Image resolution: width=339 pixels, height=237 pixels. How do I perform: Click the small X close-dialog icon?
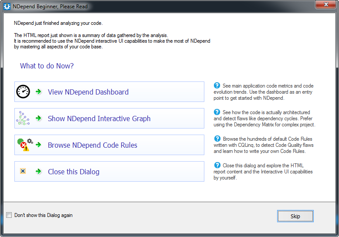[x=23, y=171]
